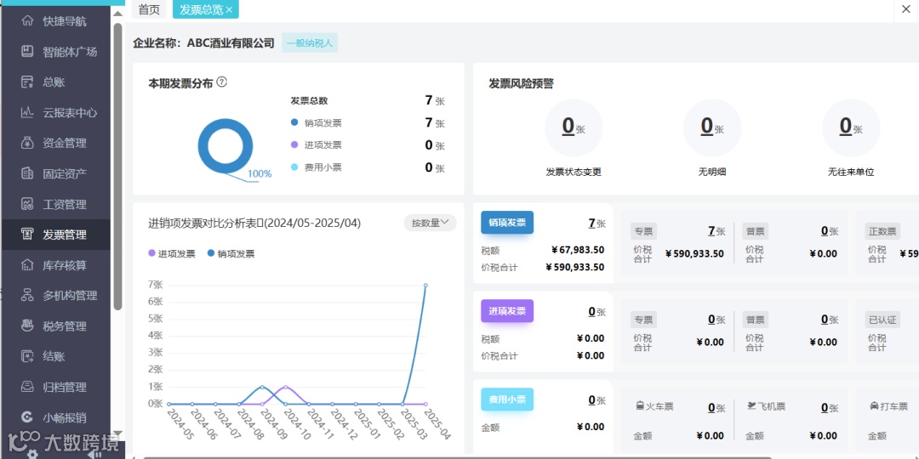Click the 飞机票 airplane icon

coord(751,405)
